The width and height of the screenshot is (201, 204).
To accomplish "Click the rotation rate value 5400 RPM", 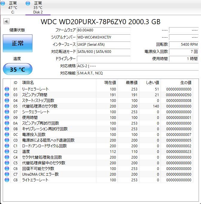I will click(184, 45).
